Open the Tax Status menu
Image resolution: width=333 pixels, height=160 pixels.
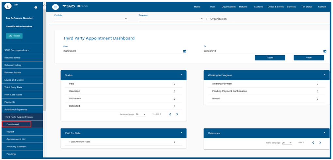click(x=307, y=7)
